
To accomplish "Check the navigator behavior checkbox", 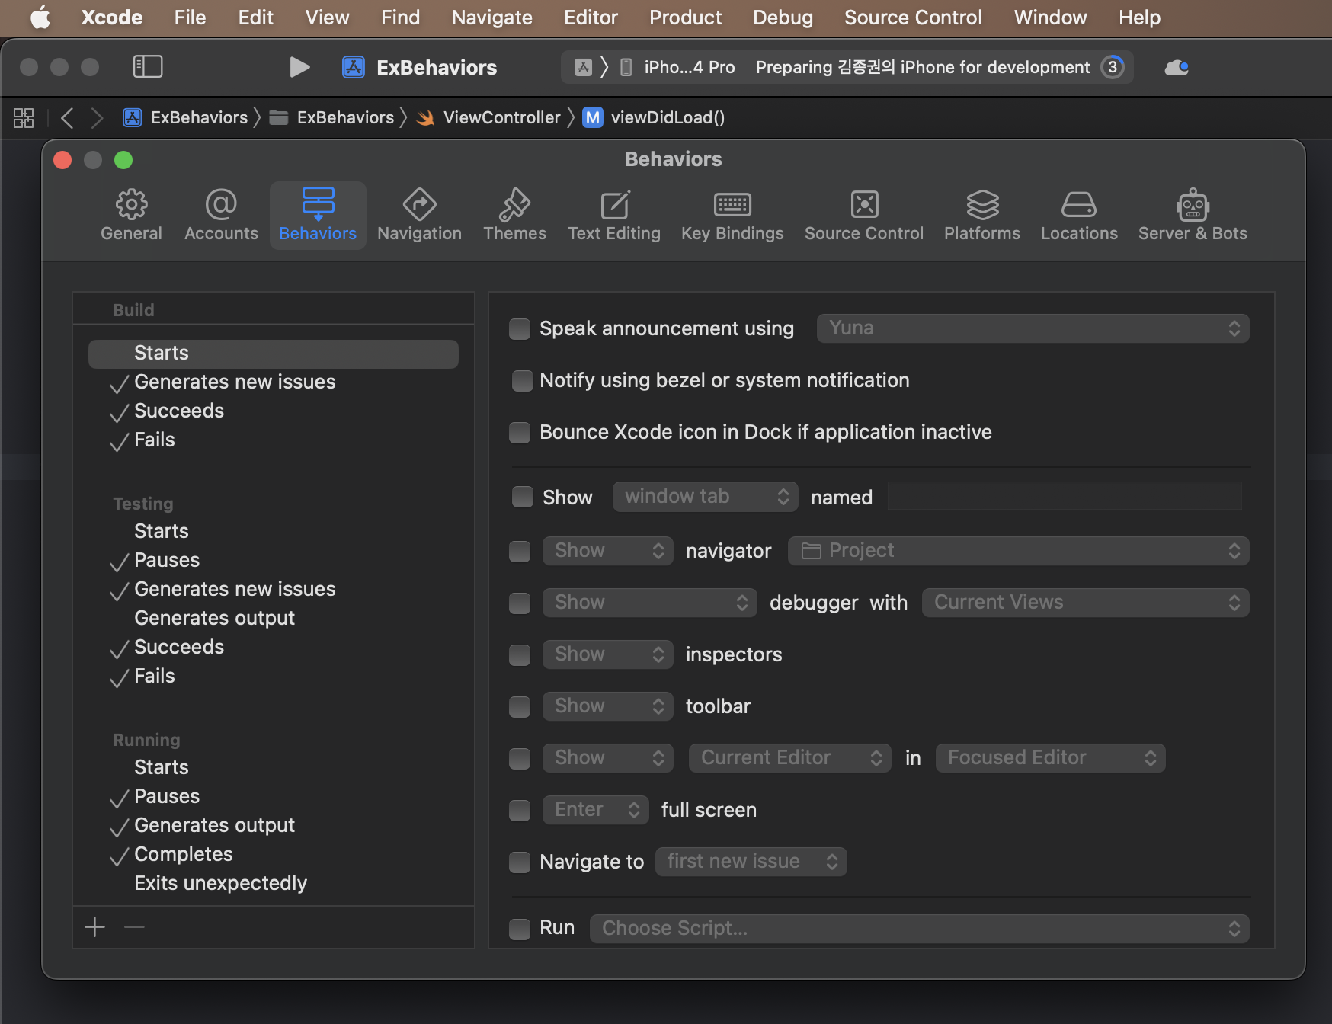I will (520, 551).
